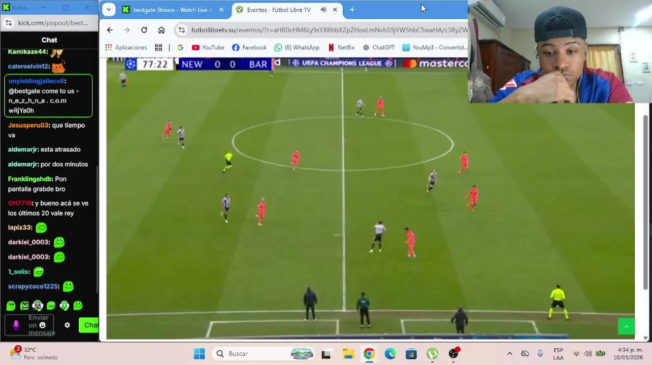Open emoji picker in message box
652x365 pixels.
coord(43,325)
